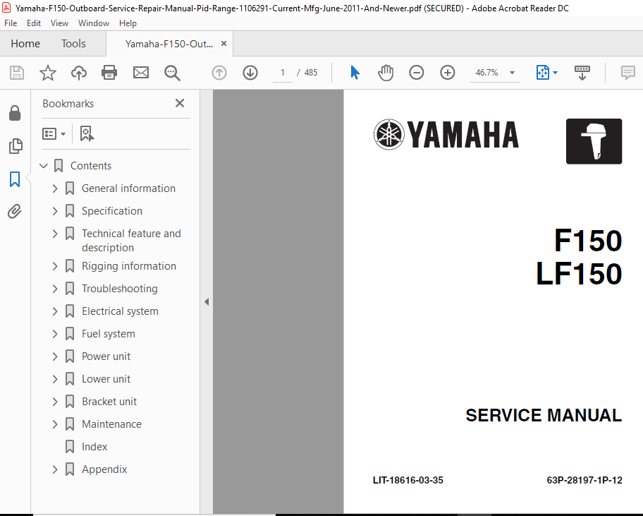The image size is (643, 516).
Task: Zoom in with plus button
Action: click(x=448, y=73)
